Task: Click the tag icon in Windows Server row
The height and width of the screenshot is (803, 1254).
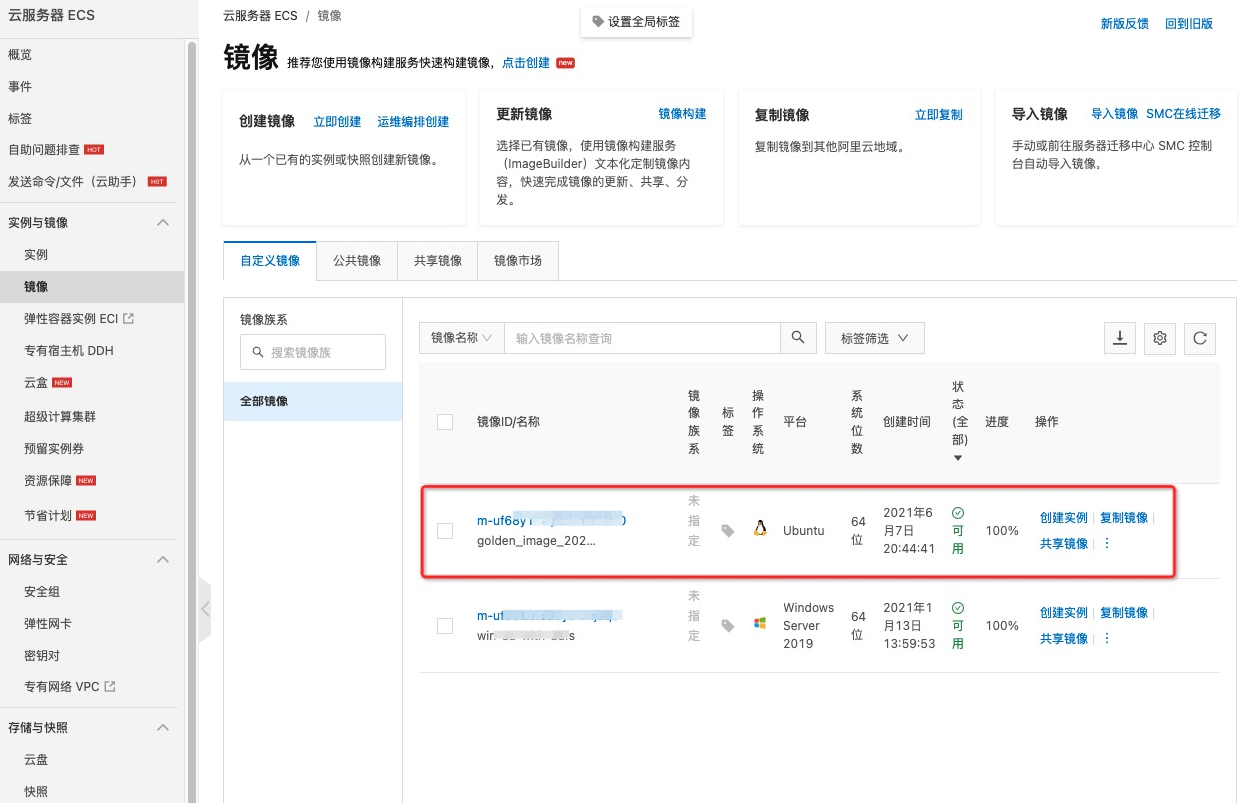Action: 728,626
